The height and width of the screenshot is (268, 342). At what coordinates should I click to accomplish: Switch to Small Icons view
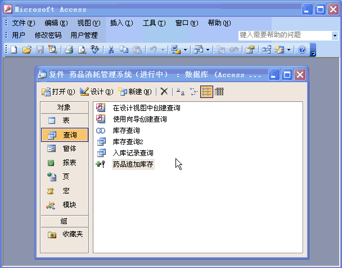[x=193, y=91]
